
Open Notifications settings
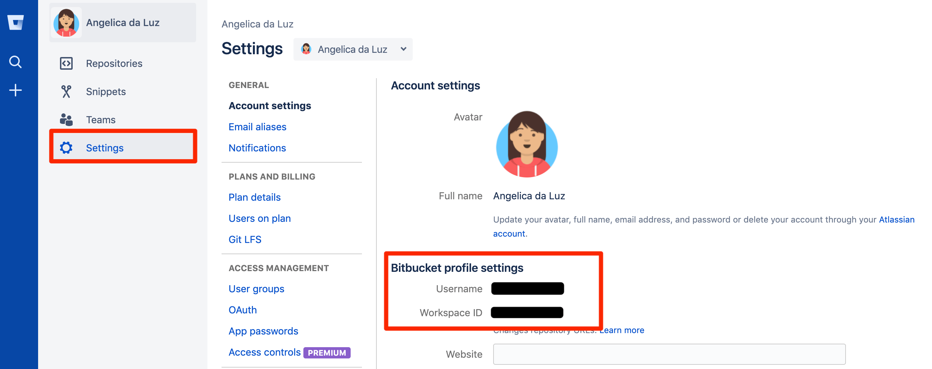(257, 148)
